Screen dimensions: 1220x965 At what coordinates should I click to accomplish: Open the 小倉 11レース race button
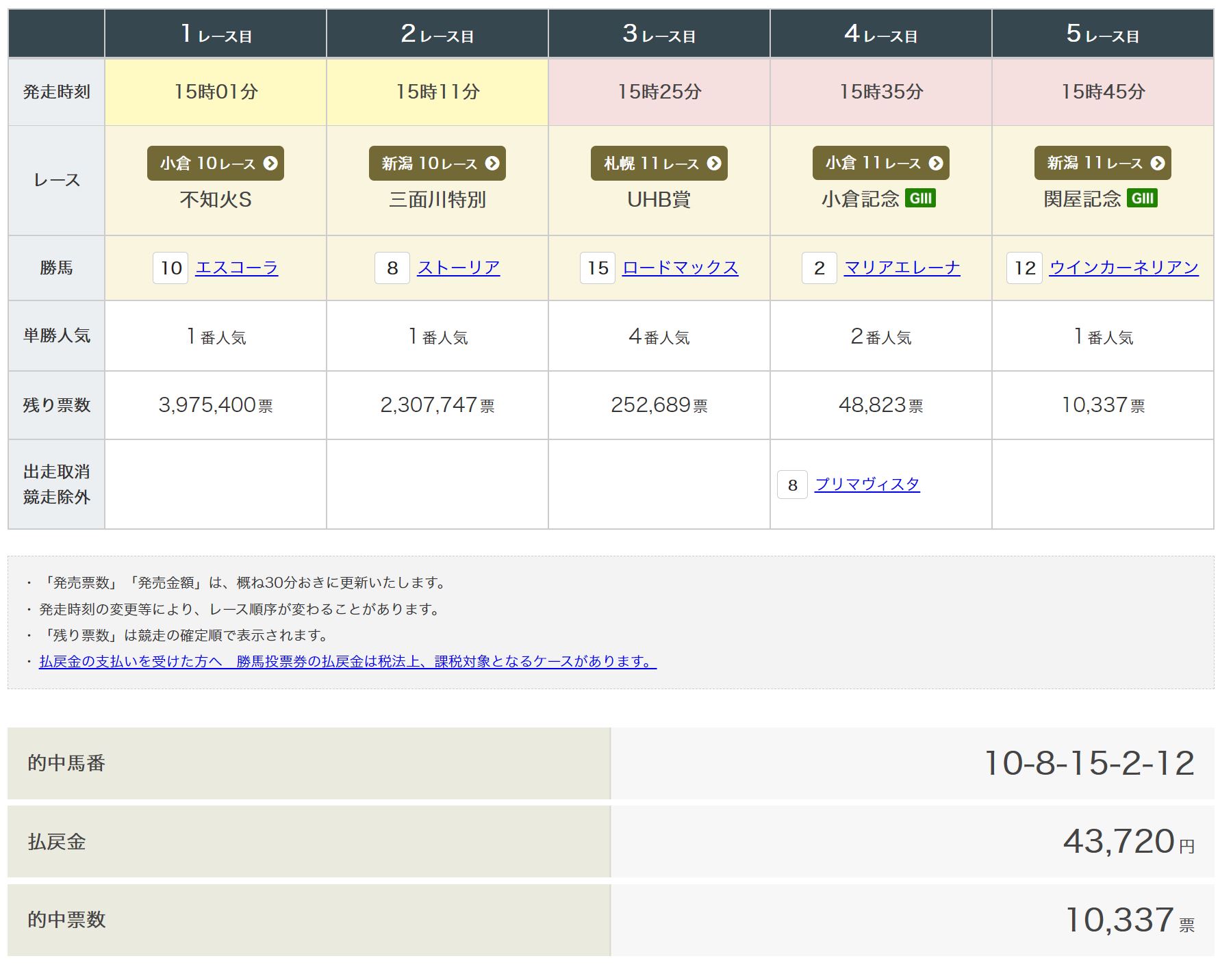[x=880, y=164]
